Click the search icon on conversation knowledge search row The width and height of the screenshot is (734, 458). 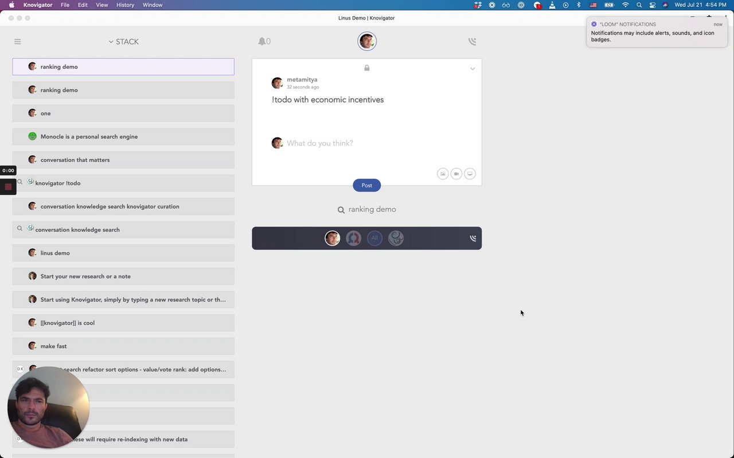tap(19, 228)
